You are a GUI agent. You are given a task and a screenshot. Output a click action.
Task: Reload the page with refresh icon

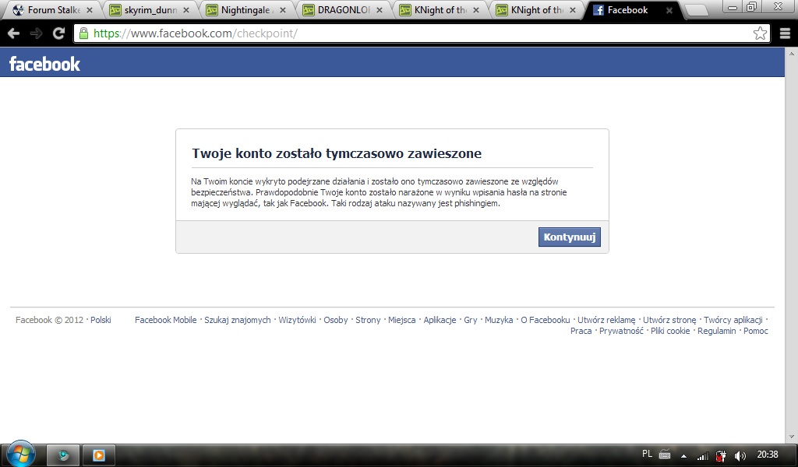pos(59,33)
